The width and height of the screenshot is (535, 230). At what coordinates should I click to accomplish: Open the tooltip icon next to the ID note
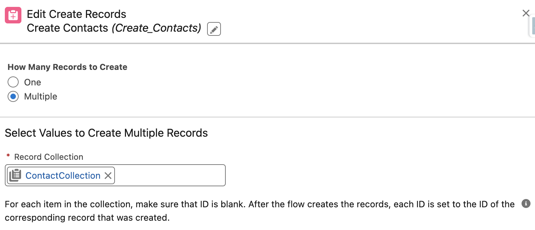pos(526,203)
